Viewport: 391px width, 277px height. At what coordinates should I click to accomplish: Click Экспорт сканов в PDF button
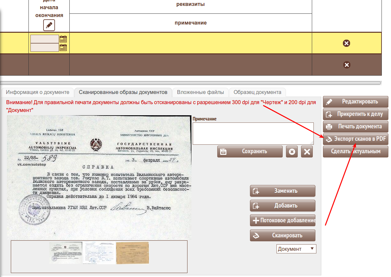[x=355, y=139]
